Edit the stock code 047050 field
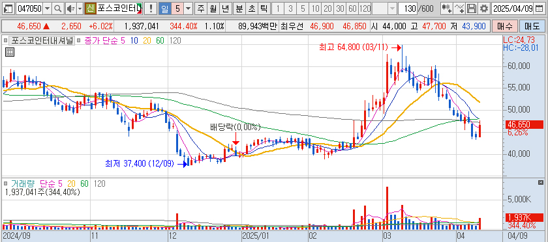The image size is (548, 242). 29,8
